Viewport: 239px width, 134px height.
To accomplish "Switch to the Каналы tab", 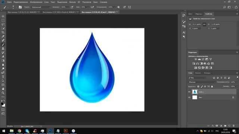I will pos(198,73).
